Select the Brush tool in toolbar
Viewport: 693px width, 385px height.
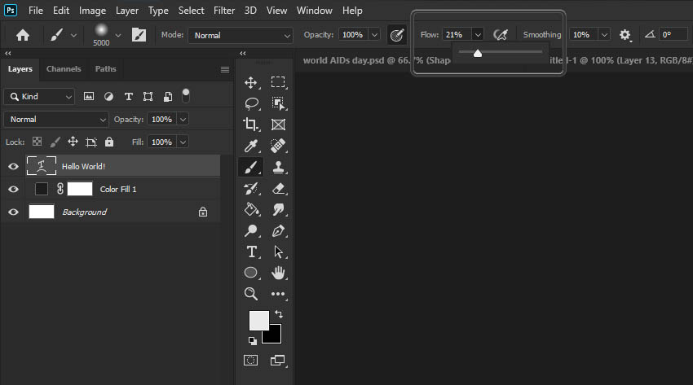pyautogui.click(x=251, y=167)
